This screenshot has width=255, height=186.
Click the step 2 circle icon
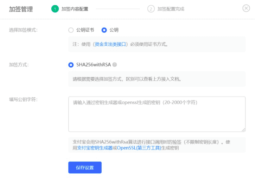pyautogui.click(x=151, y=9)
